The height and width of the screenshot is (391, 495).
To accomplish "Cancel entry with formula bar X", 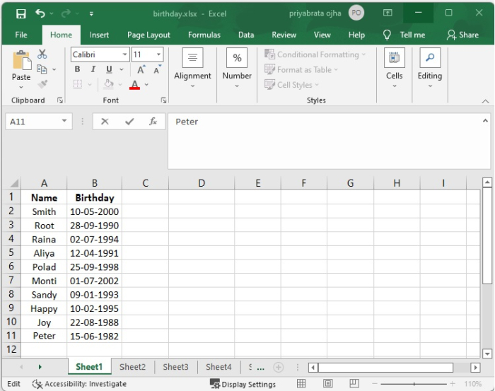I will coord(105,122).
